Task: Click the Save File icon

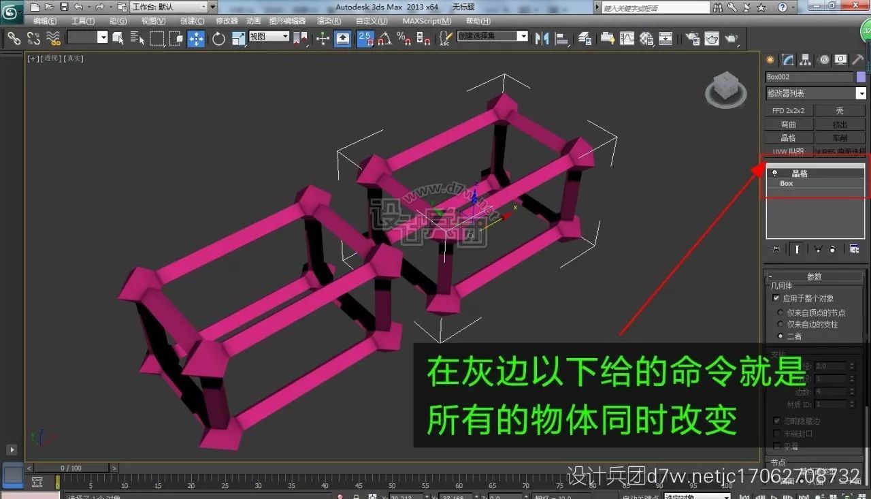Action: (x=63, y=7)
